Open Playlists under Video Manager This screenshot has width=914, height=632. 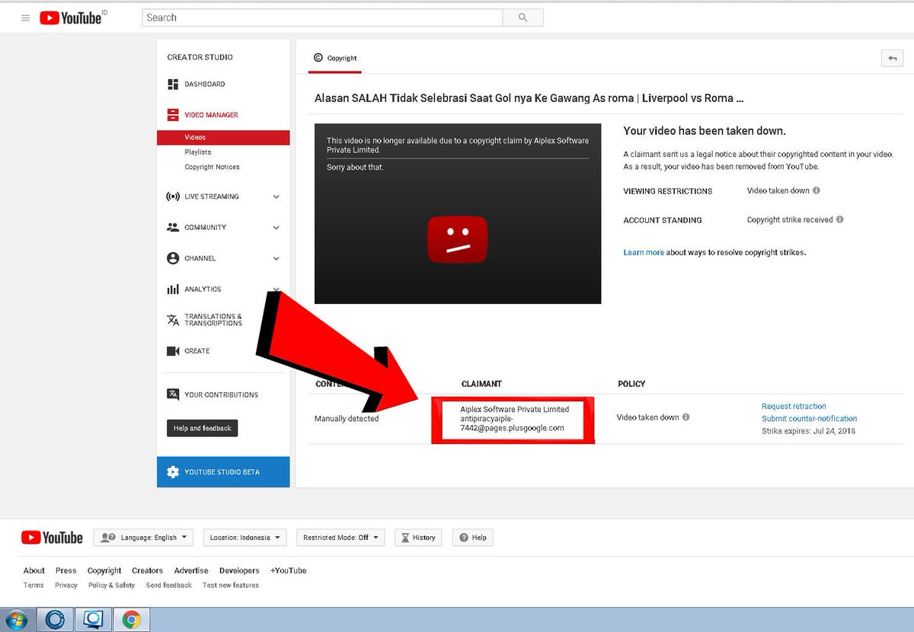tap(198, 152)
